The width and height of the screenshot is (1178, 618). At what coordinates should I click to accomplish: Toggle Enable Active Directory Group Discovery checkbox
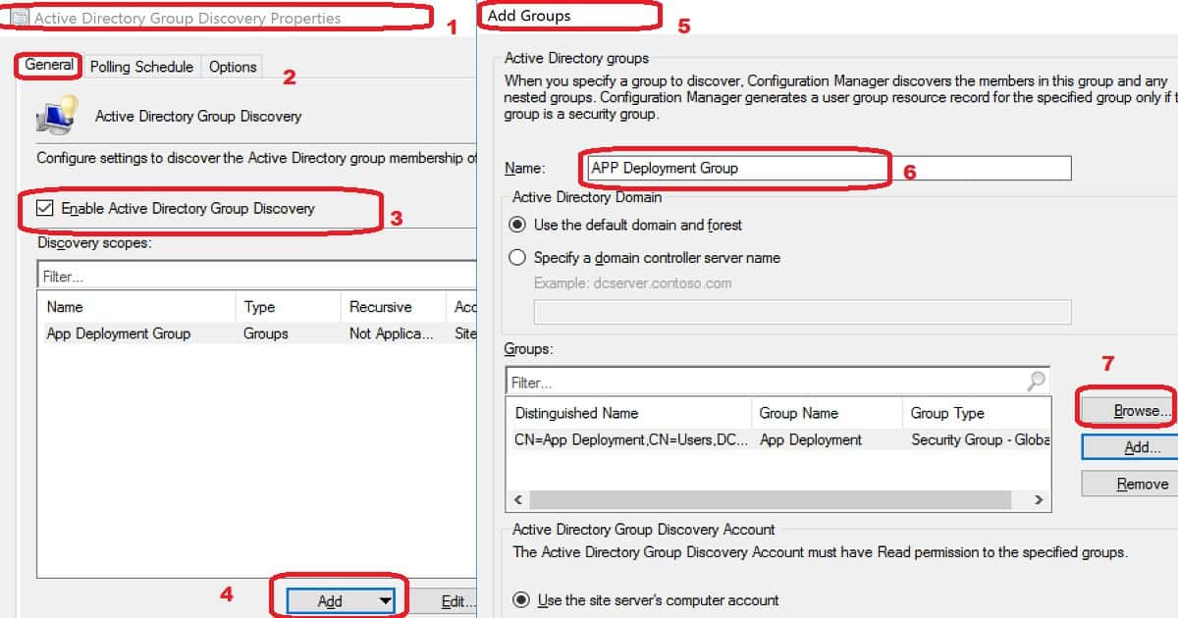[x=45, y=208]
